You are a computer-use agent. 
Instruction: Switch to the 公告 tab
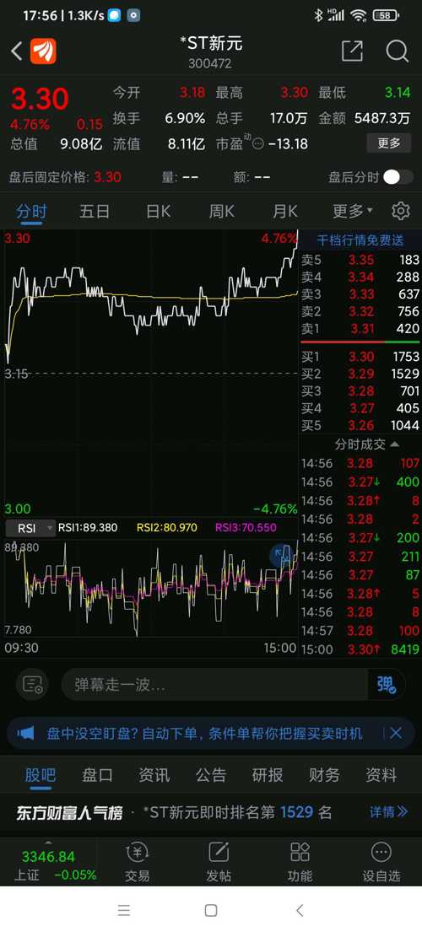point(211,775)
